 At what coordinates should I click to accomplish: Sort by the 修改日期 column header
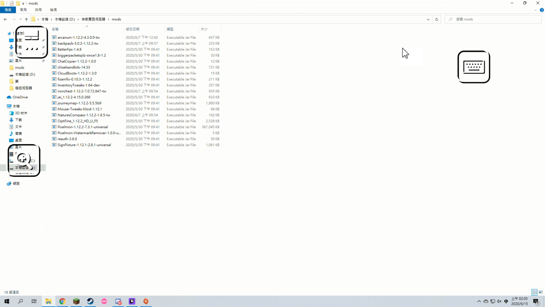[x=133, y=29]
